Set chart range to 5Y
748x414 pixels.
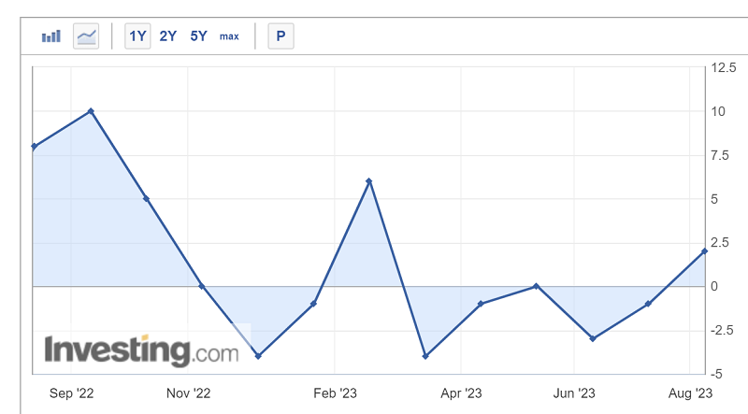pyautogui.click(x=198, y=36)
